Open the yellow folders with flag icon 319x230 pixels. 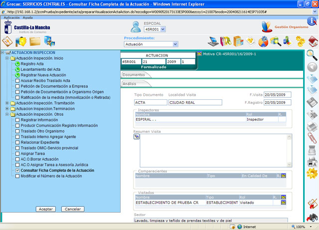tap(21, 41)
